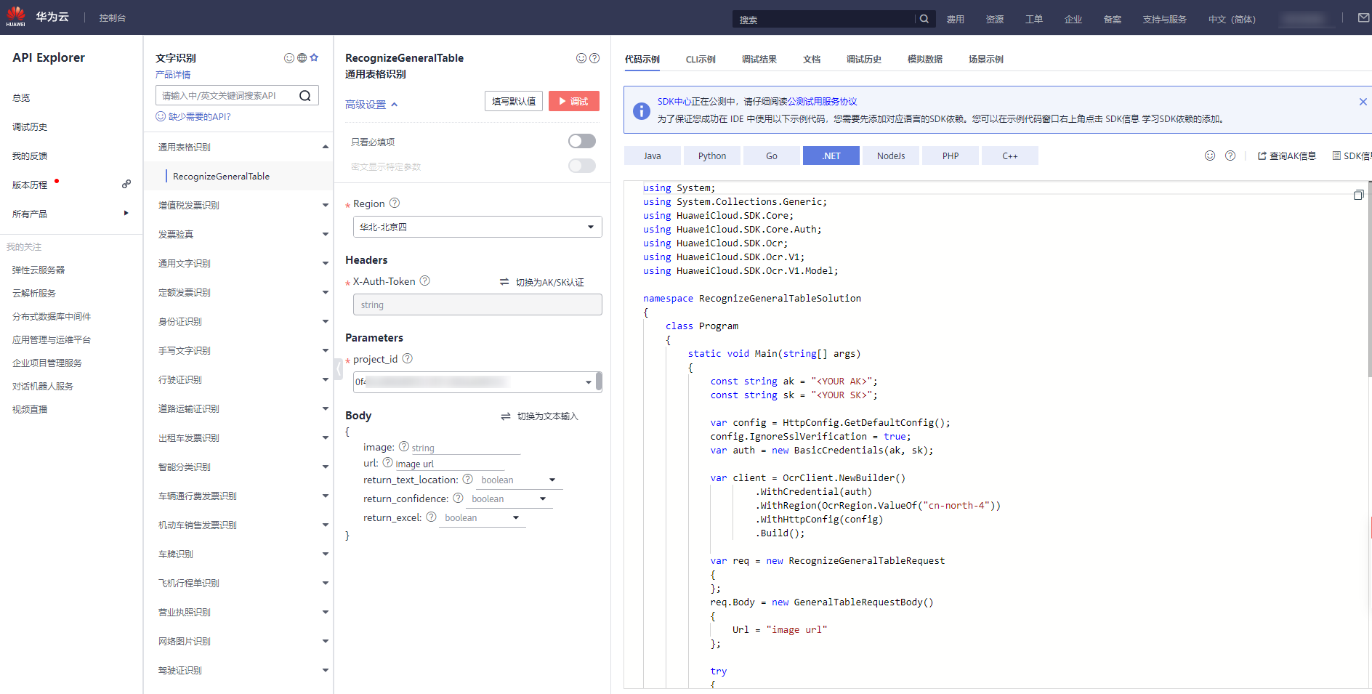Click help icon next to image field

click(404, 446)
